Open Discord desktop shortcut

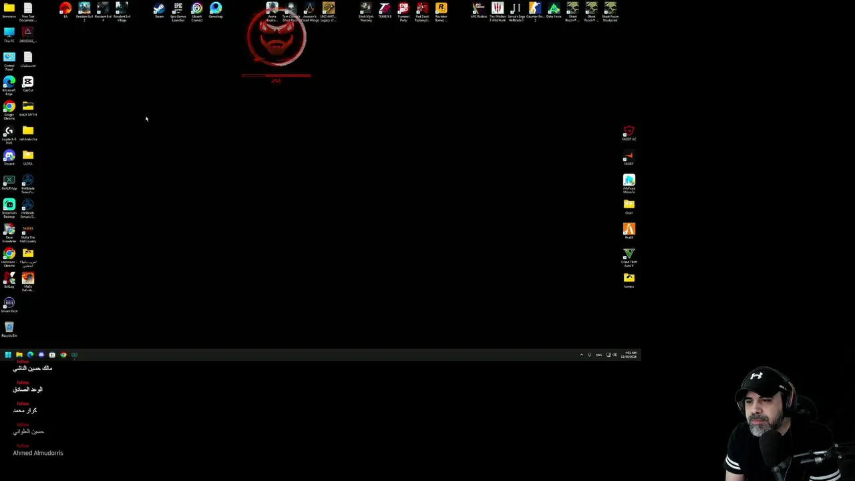click(x=9, y=158)
